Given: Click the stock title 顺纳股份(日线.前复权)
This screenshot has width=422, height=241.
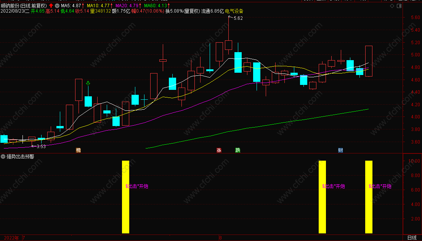Looking at the screenshot, I should click(24, 5).
